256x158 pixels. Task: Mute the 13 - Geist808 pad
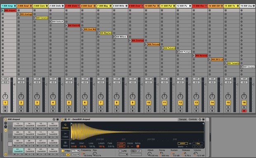[14, 129]
